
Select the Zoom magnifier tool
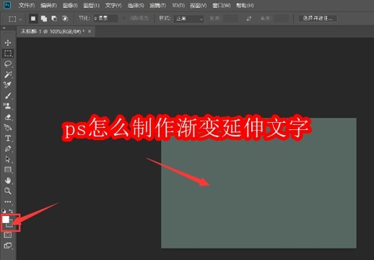(x=8, y=191)
